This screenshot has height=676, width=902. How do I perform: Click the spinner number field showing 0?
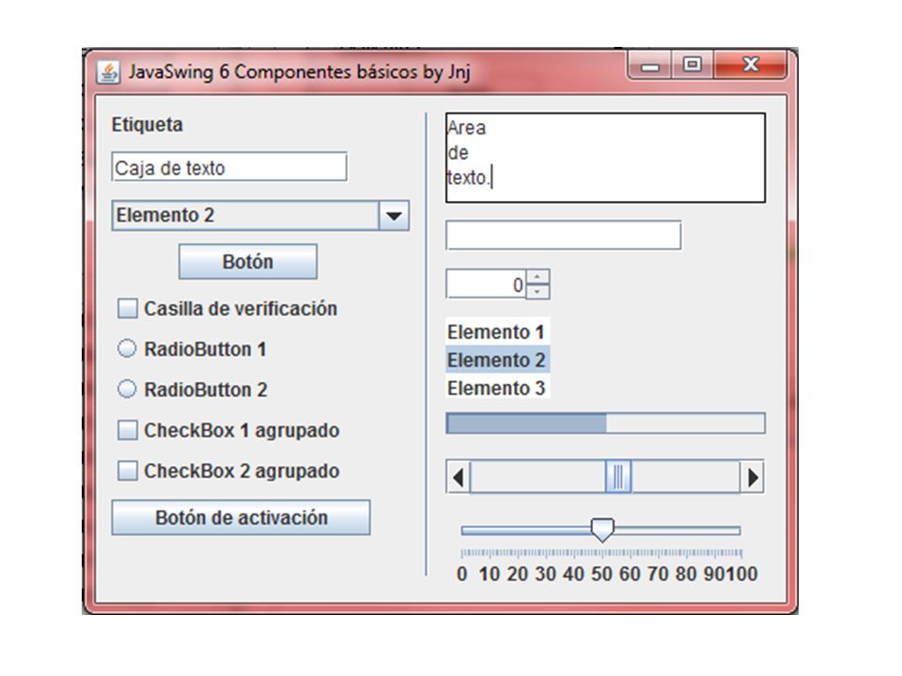(486, 284)
